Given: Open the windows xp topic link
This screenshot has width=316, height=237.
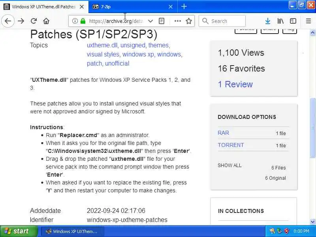Looking at the screenshot, I should (x=139, y=54).
